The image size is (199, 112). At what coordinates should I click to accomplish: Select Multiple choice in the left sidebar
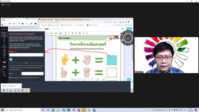pos(4,47)
